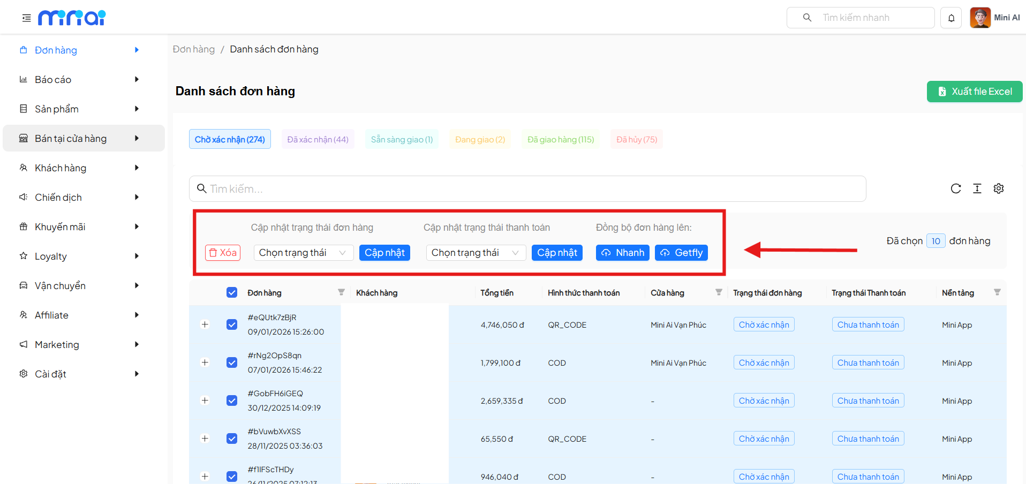Click the filter icon in Đơn hàng column
1026x484 pixels.
(341, 292)
